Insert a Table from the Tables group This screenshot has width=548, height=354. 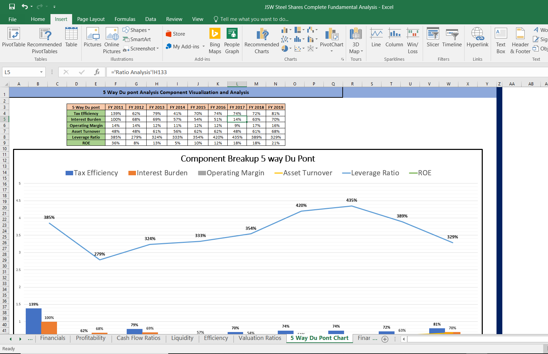point(71,37)
